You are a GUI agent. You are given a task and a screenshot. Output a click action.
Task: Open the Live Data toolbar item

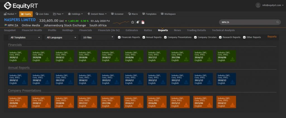[x=42, y=14]
